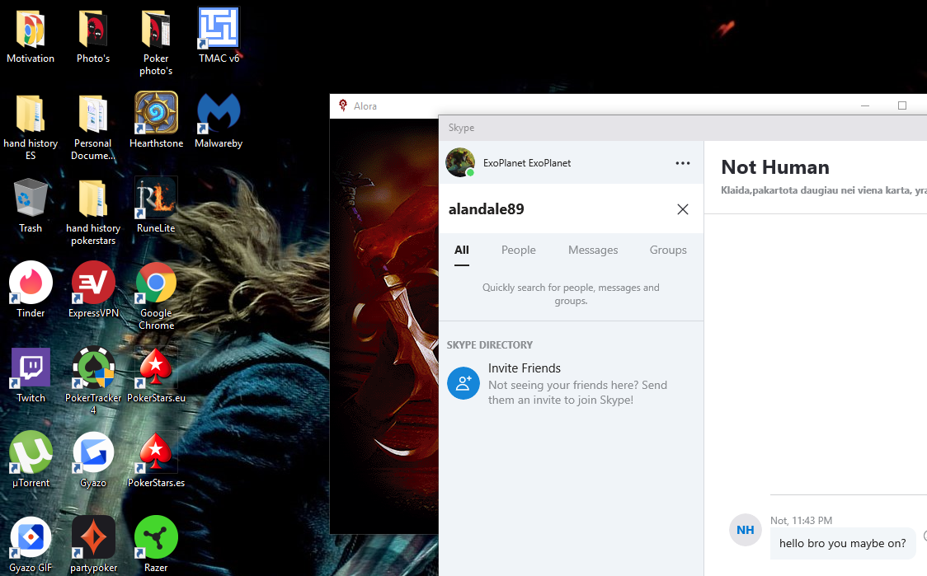Viewport: 927px width, 576px height.
Task: Click message 'hello bro you maybe on?'
Action: click(x=842, y=543)
